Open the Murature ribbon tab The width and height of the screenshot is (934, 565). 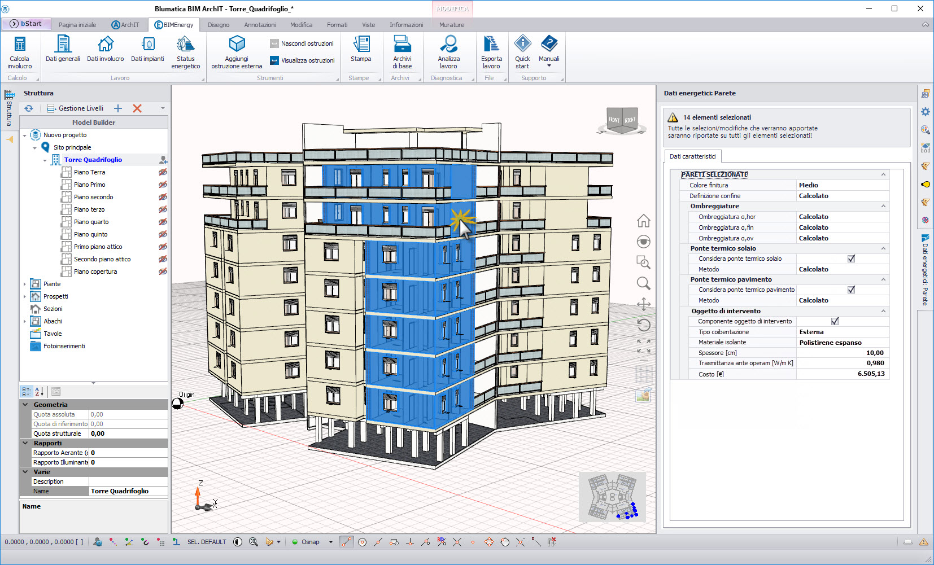click(x=452, y=25)
